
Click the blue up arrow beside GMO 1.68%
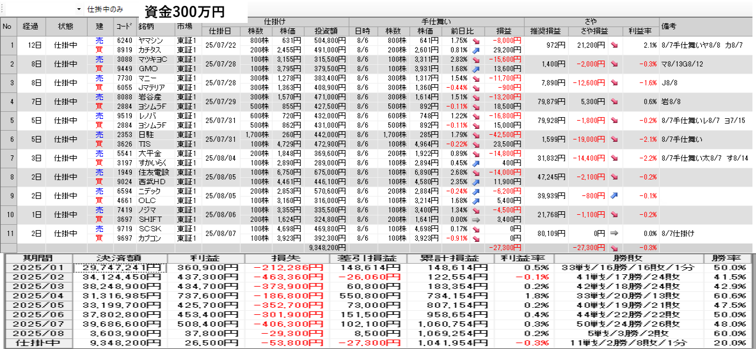pyautogui.click(x=475, y=69)
